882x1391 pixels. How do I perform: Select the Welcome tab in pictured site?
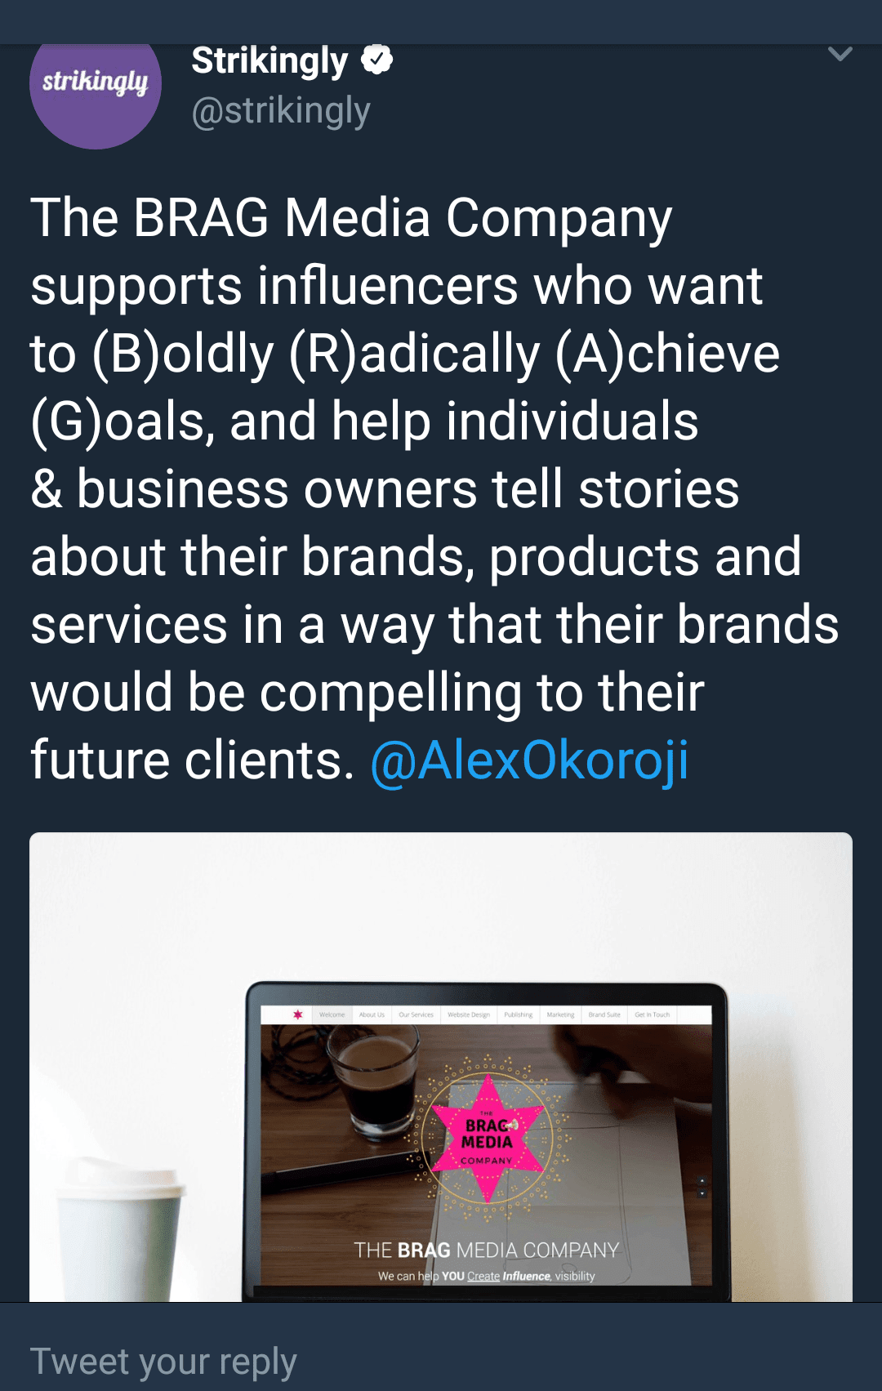(332, 1014)
